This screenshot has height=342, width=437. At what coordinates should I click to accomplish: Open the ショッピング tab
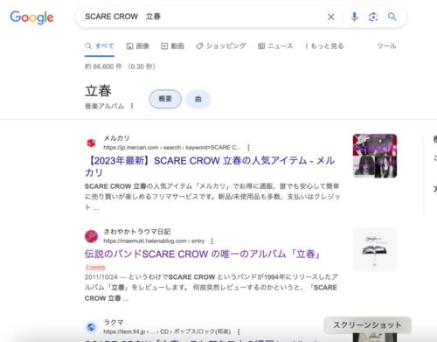click(221, 46)
